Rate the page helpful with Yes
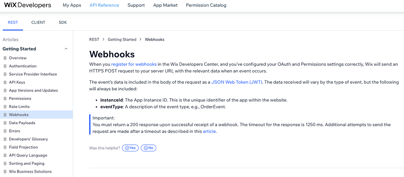This screenshot has height=177, width=404. 130,148
